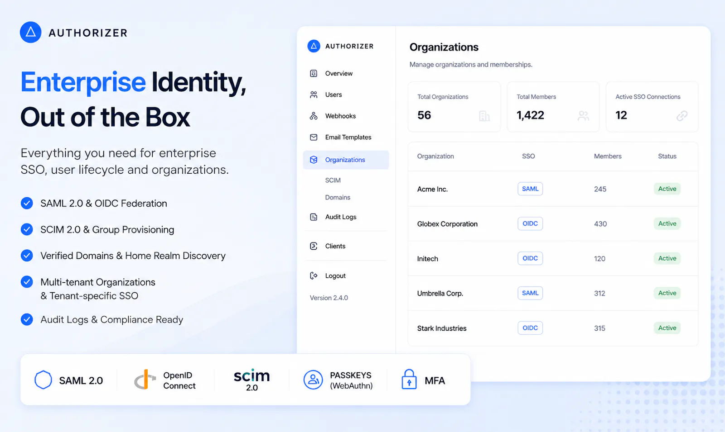Click the Webhooks sidebar icon

pyautogui.click(x=314, y=116)
